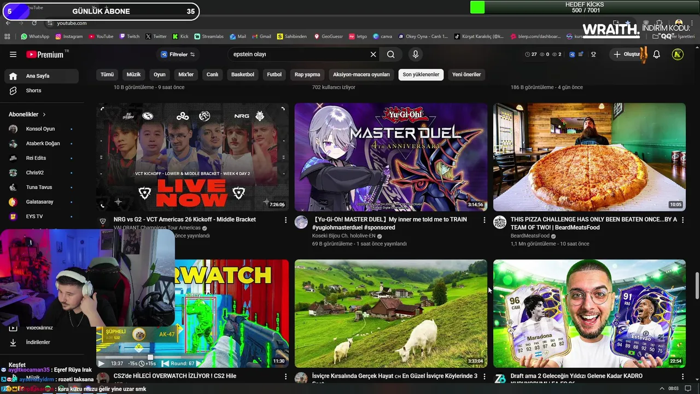700x394 pixels.
Task: Open options for the pizza challenge video
Action: click(x=682, y=220)
